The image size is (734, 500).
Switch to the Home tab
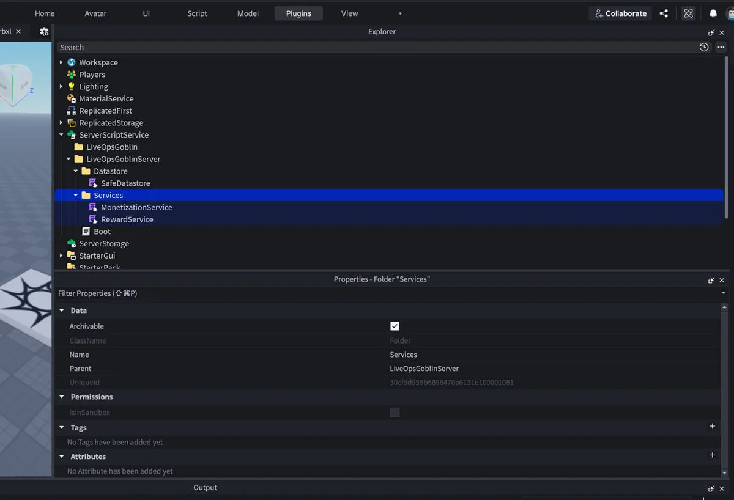45,13
